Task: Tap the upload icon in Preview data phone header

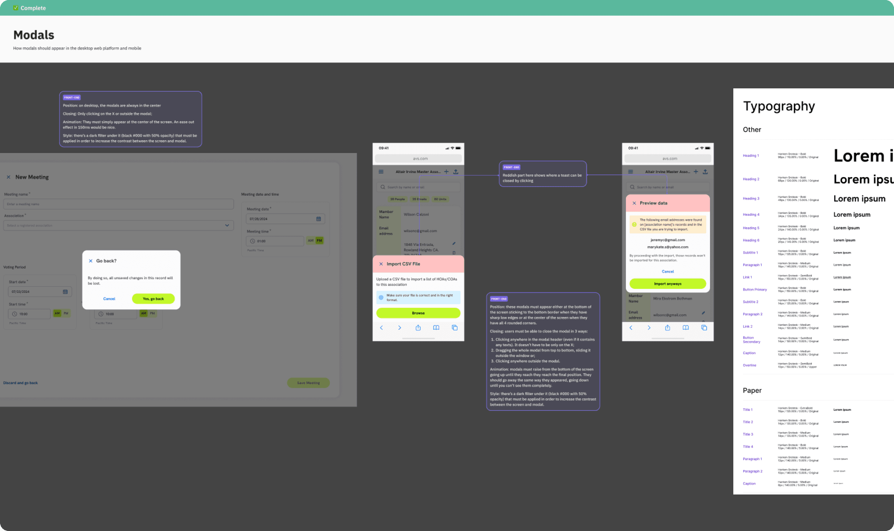Action: 705,172
